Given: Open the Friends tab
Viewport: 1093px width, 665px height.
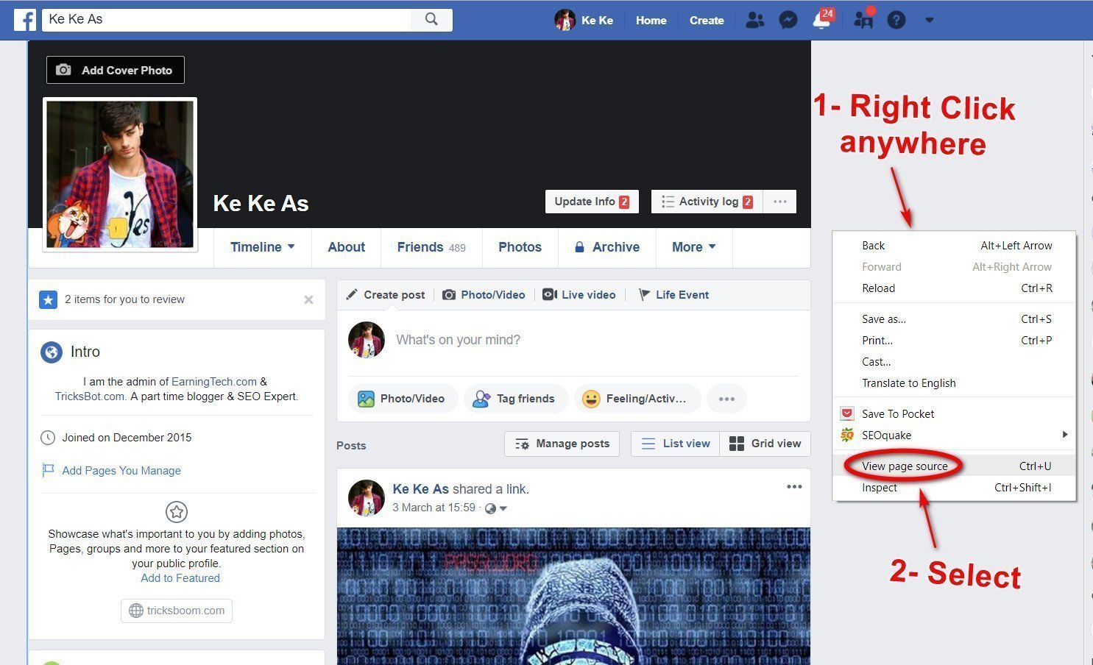Looking at the screenshot, I should point(431,247).
